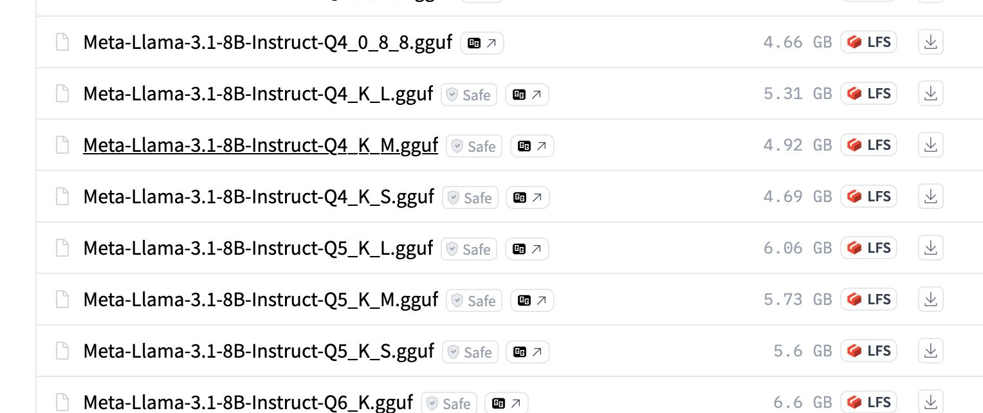Open GGUF viewer badge for Q6_K file
Image resolution: width=983 pixels, height=413 pixels.
tap(507, 403)
